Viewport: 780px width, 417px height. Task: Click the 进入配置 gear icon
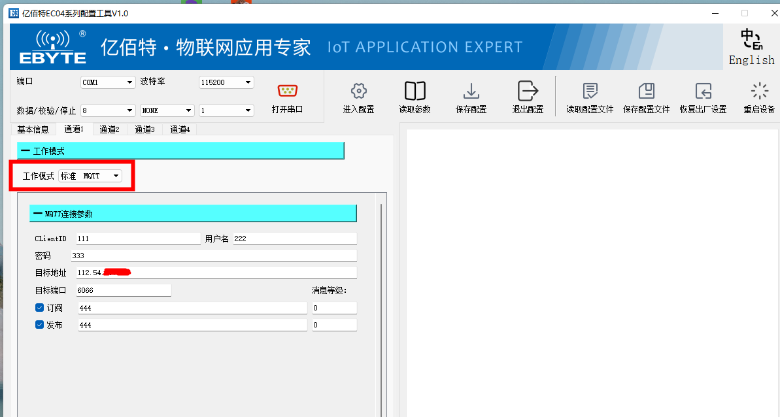coord(358,91)
